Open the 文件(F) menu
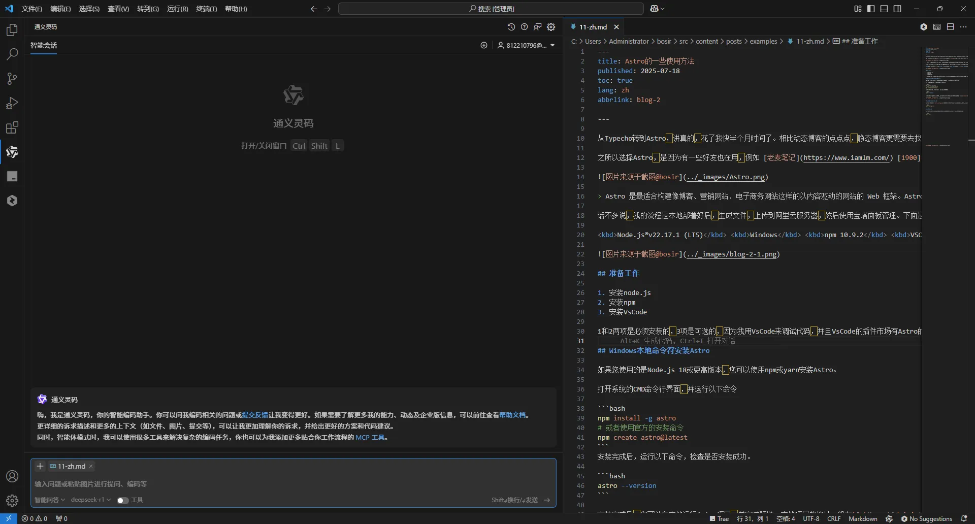This screenshot has height=524, width=975. tap(31, 9)
